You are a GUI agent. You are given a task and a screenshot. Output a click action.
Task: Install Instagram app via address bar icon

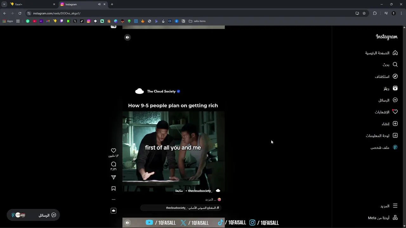357,13
